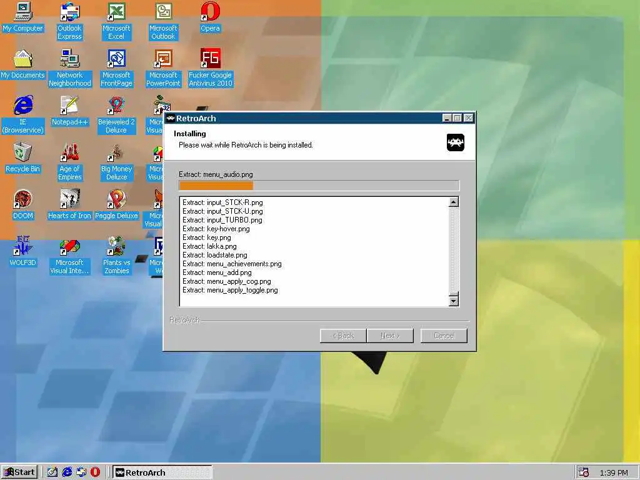Screen dimensions: 640x480
Task: Open the Start menu
Action: 19,472
